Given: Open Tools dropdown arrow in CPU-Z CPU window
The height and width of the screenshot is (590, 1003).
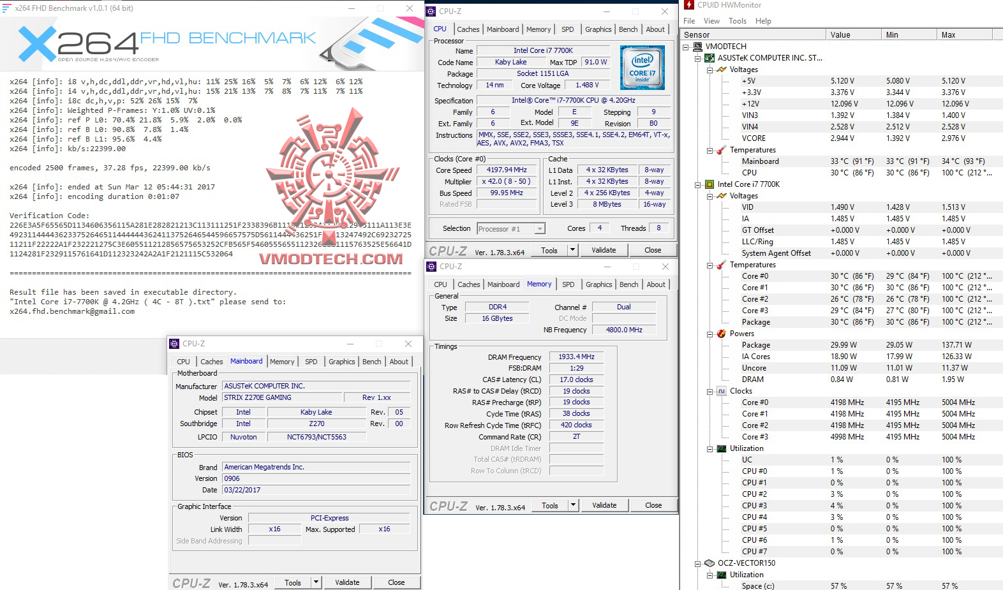Looking at the screenshot, I should [x=572, y=250].
